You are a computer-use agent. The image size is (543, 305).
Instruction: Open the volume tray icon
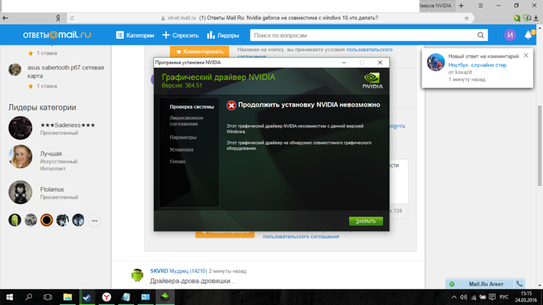pyautogui.click(x=464, y=297)
